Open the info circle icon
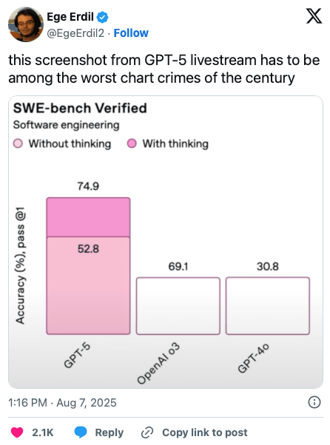Screen dimensions: 330x445 314,402
